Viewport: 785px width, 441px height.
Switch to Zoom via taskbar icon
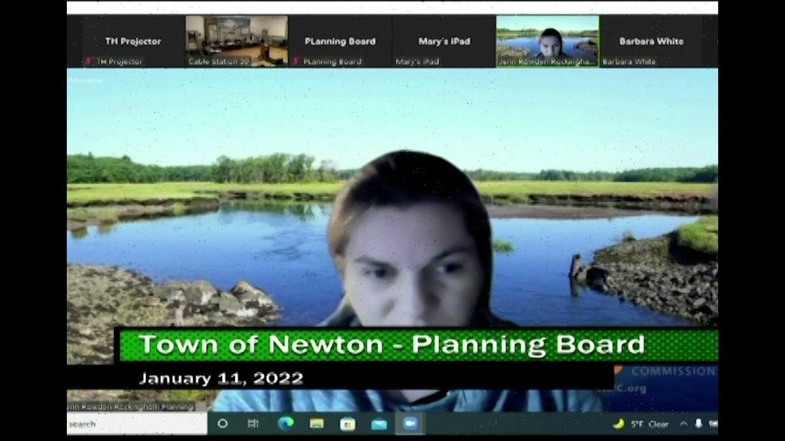(x=410, y=423)
